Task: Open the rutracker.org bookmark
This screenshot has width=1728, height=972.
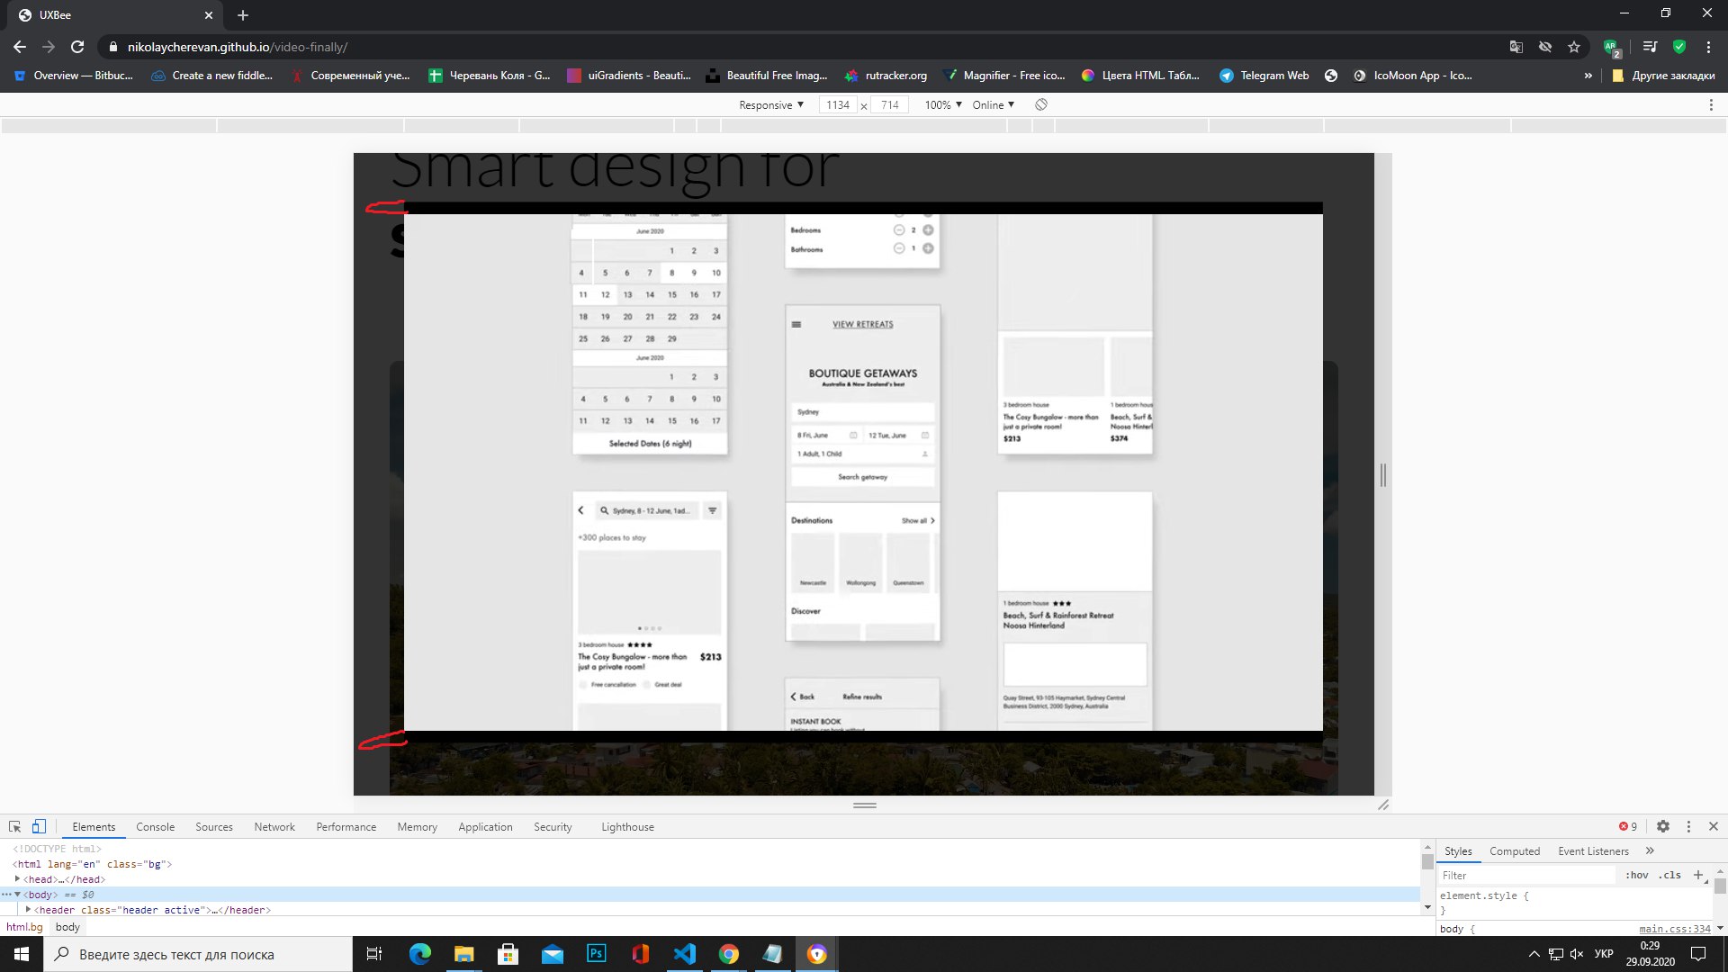Action: tap(886, 76)
